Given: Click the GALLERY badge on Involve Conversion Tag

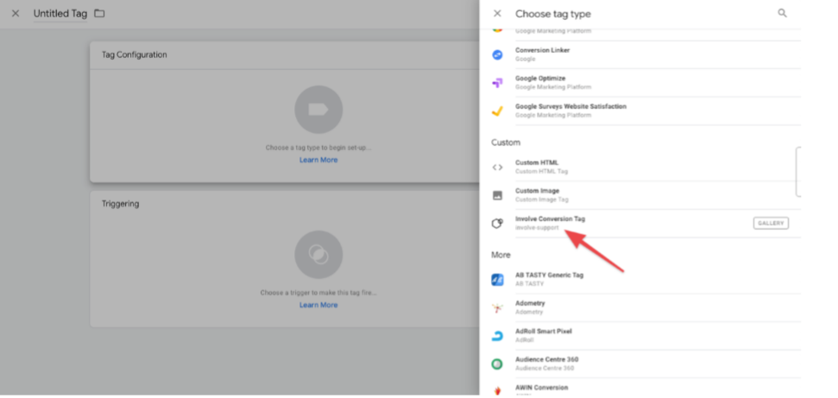Looking at the screenshot, I should (x=772, y=223).
